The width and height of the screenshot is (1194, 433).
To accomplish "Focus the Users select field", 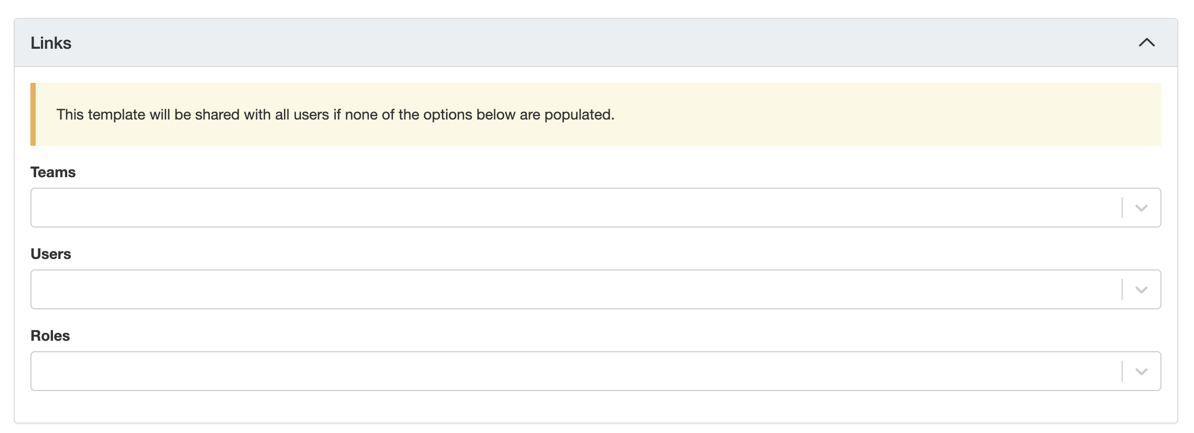I will (595, 289).
